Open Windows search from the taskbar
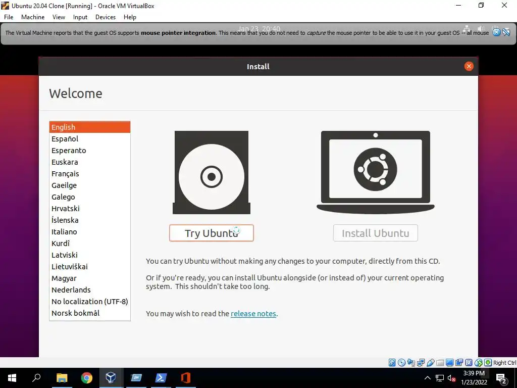Viewport: 517px width, 388px height. tap(36, 378)
